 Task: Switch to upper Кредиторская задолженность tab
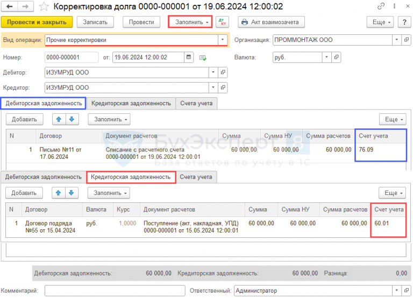point(131,104)
